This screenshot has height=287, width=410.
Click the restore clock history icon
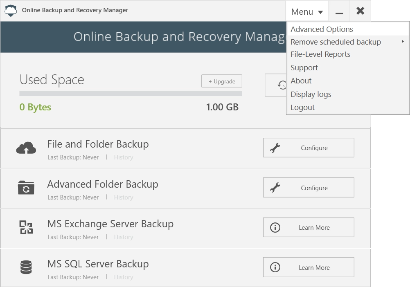282,85
